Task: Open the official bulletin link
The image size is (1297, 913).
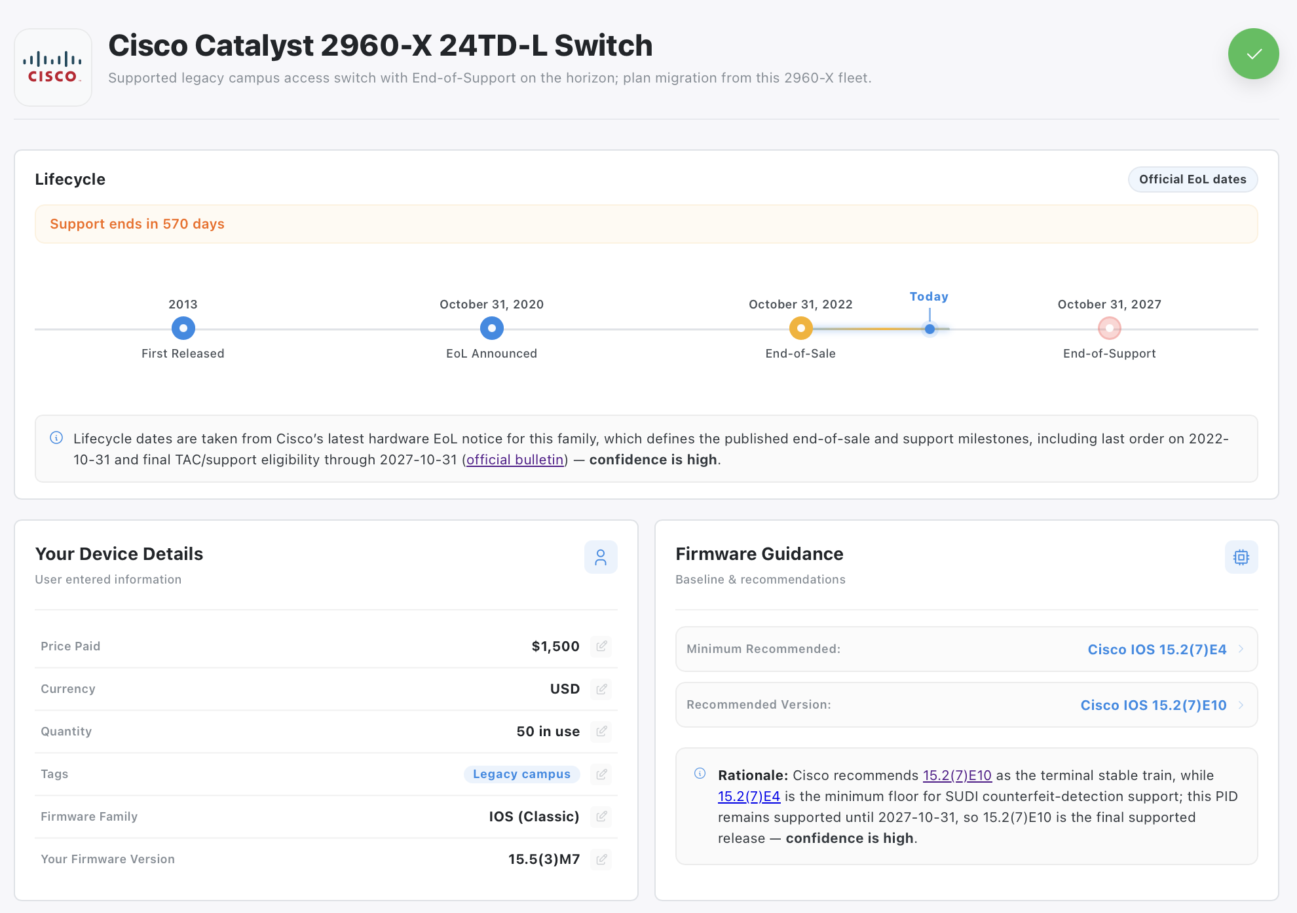Action: click(515, 460)
